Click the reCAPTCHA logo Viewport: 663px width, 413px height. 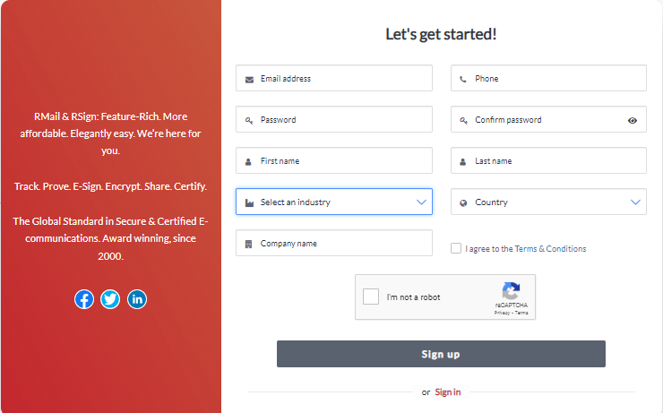512,291
